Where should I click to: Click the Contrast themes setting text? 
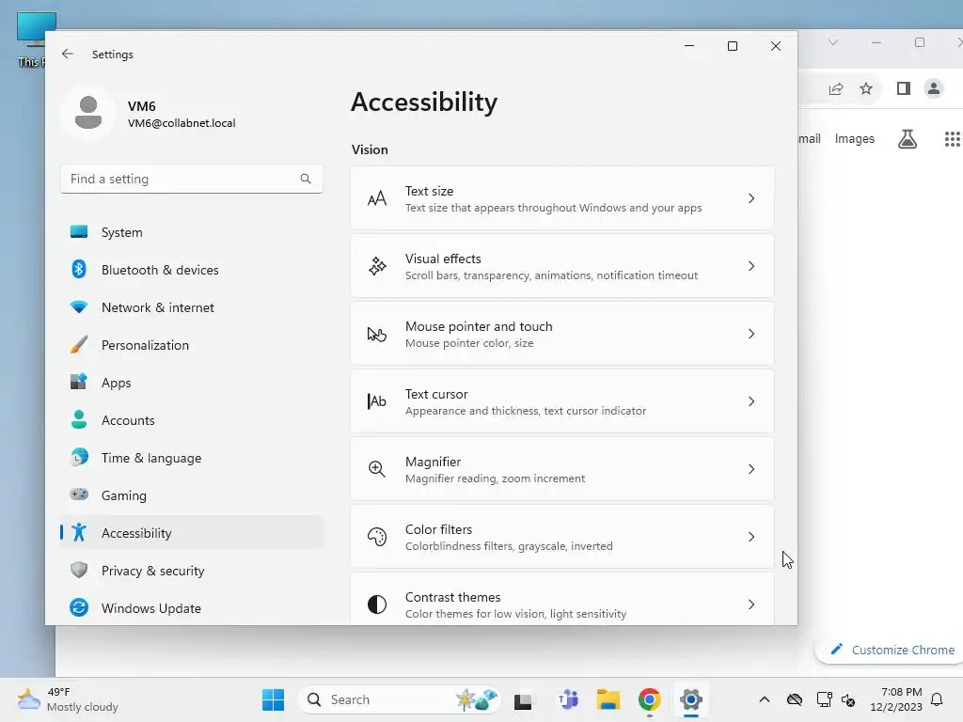pos(452,597)
